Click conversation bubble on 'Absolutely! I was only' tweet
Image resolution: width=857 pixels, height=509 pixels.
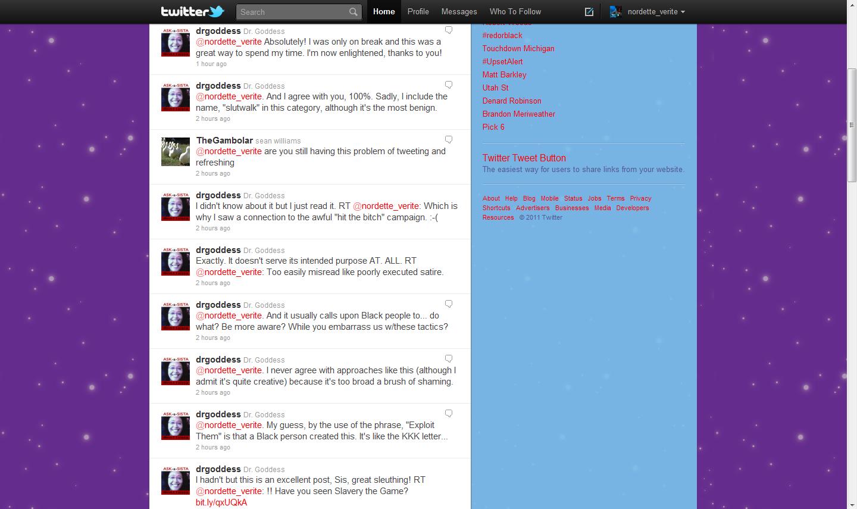tap(449, 30)
